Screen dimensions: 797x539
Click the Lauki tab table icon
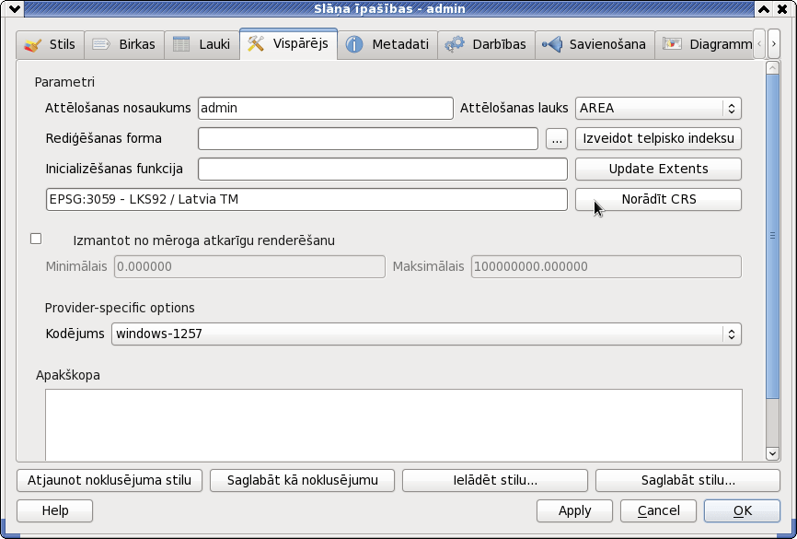[181, 45]
